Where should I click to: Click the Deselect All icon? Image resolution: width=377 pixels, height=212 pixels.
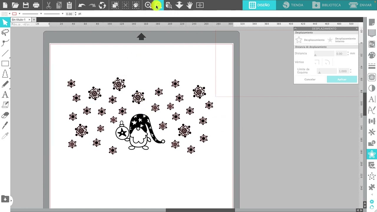pos(125,5)
